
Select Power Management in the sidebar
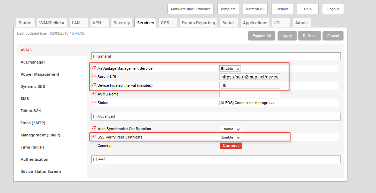coord(40,74)
